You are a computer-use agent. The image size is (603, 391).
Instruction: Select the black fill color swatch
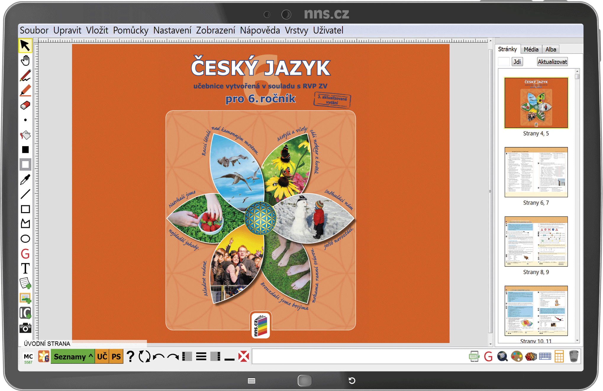25,150
